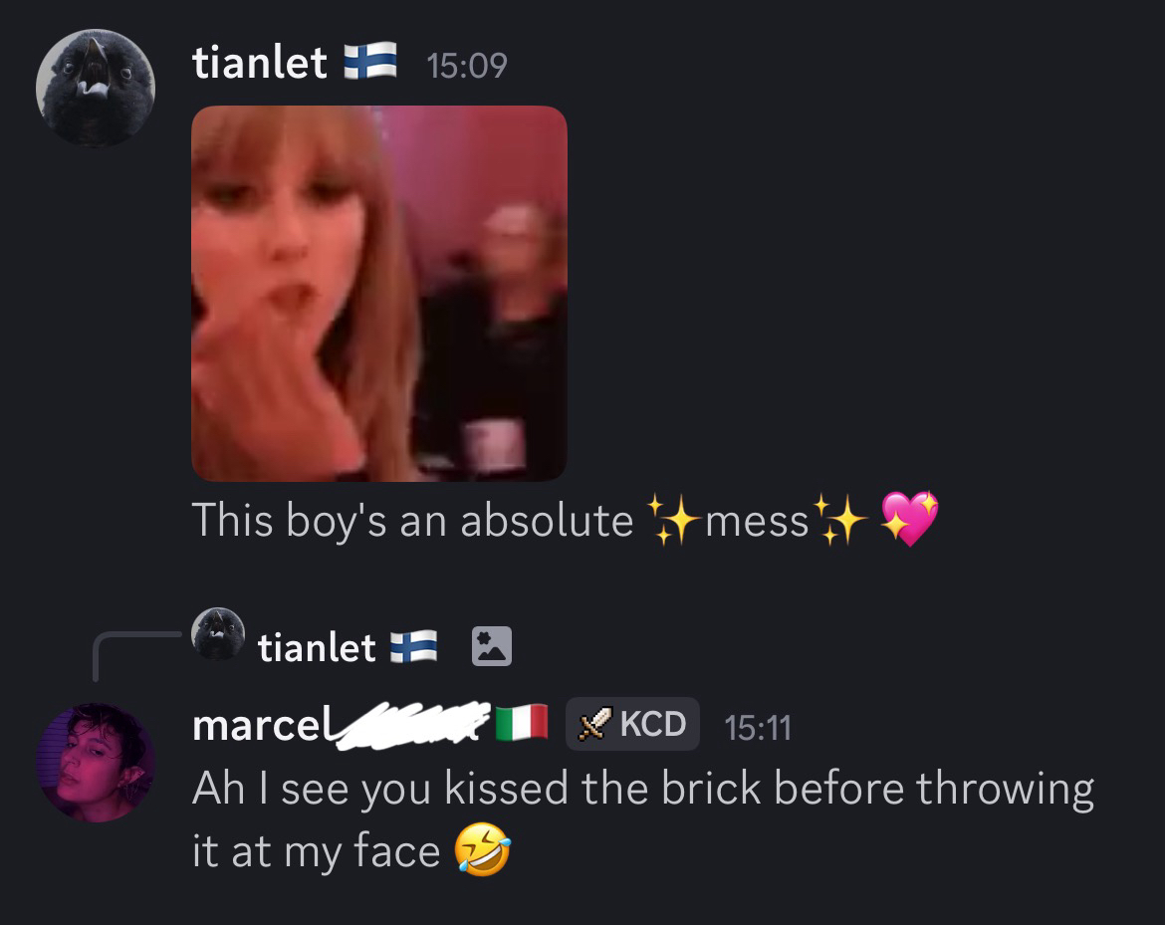The height and width of the screenshot is (925, 1165).
Task: Click the Finland flag beside tianlet's top name
Action: tap(370, 61)
